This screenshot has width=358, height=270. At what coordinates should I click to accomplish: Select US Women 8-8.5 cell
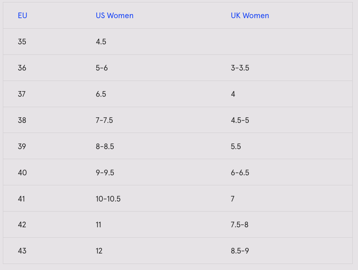(x=105, y=146)
